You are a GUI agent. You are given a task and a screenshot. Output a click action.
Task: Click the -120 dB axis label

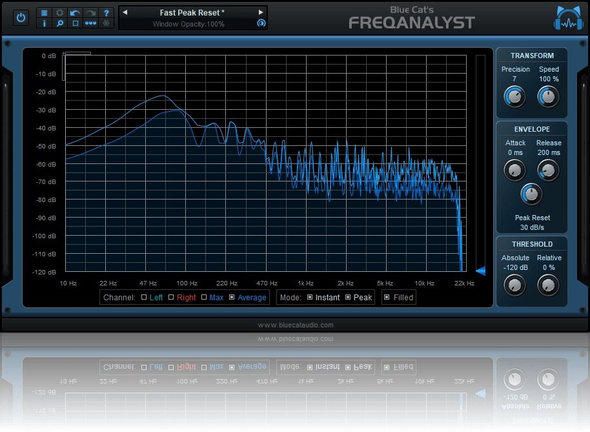(44, 272)
